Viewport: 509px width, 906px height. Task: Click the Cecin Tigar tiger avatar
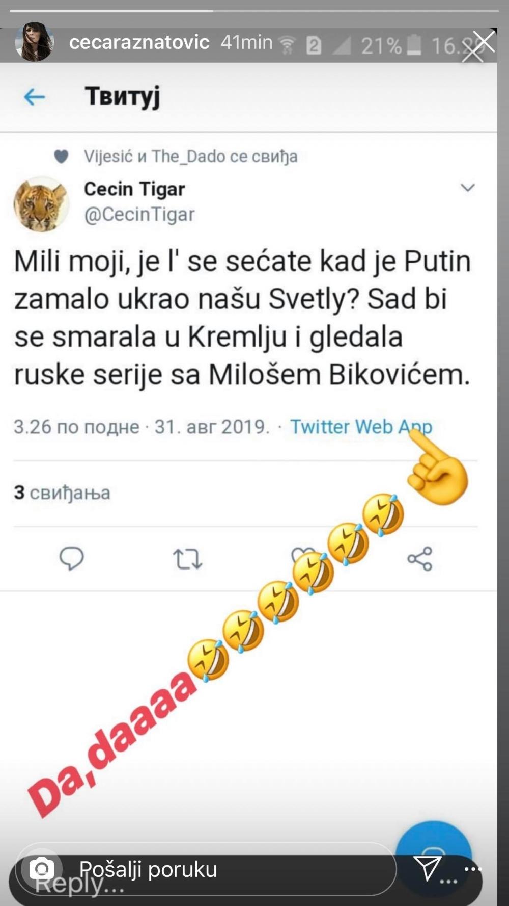click(41, 203)
